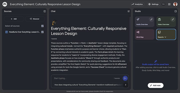Focus the Start typing chat input
Image resolution: width=180 pixels, height=93 pixels.
(x=83, y=78)
